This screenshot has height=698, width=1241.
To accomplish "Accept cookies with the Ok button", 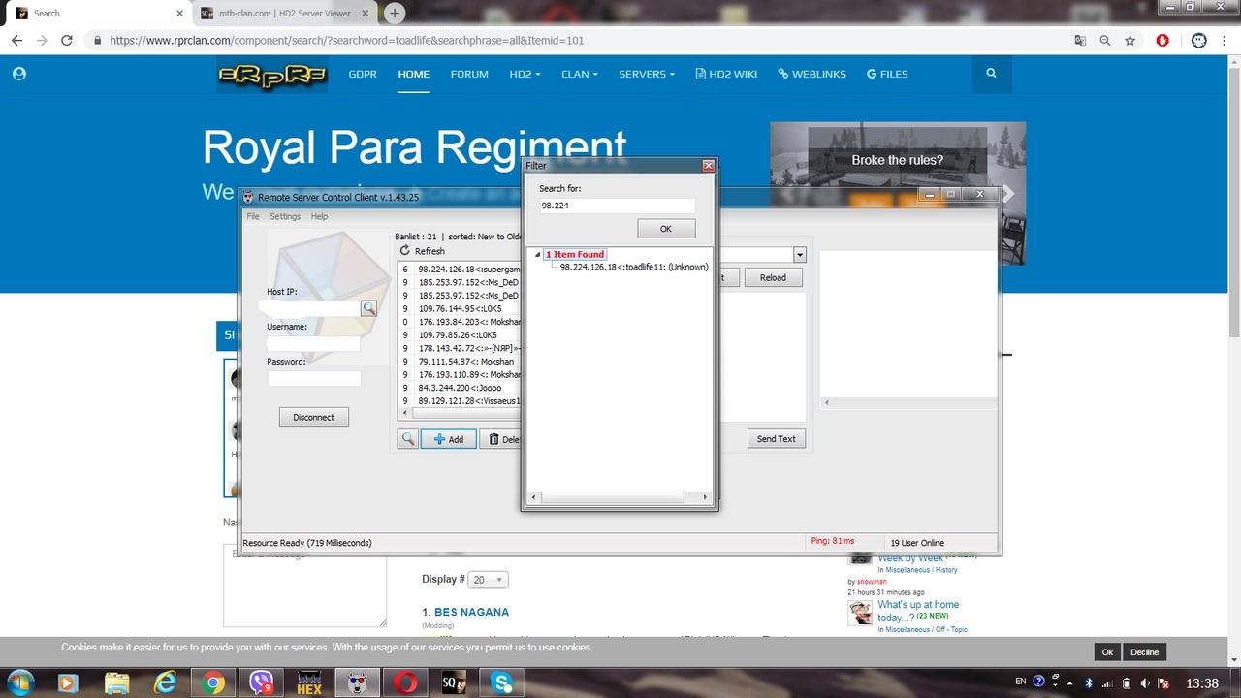I will coord(1107,652).
